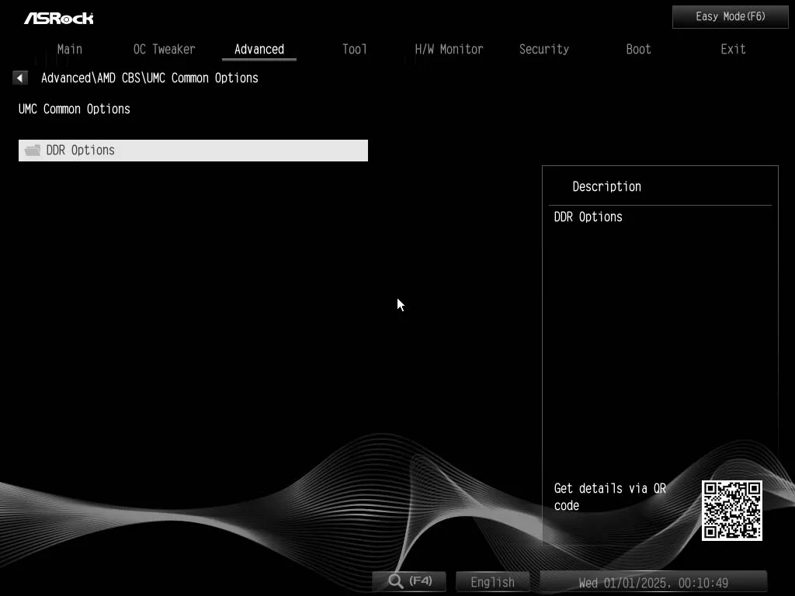The width and height of the screenshot is (795, 596).
Task: Switch to the Security tab
Action: pyautogui.click(x=544, y=49)
